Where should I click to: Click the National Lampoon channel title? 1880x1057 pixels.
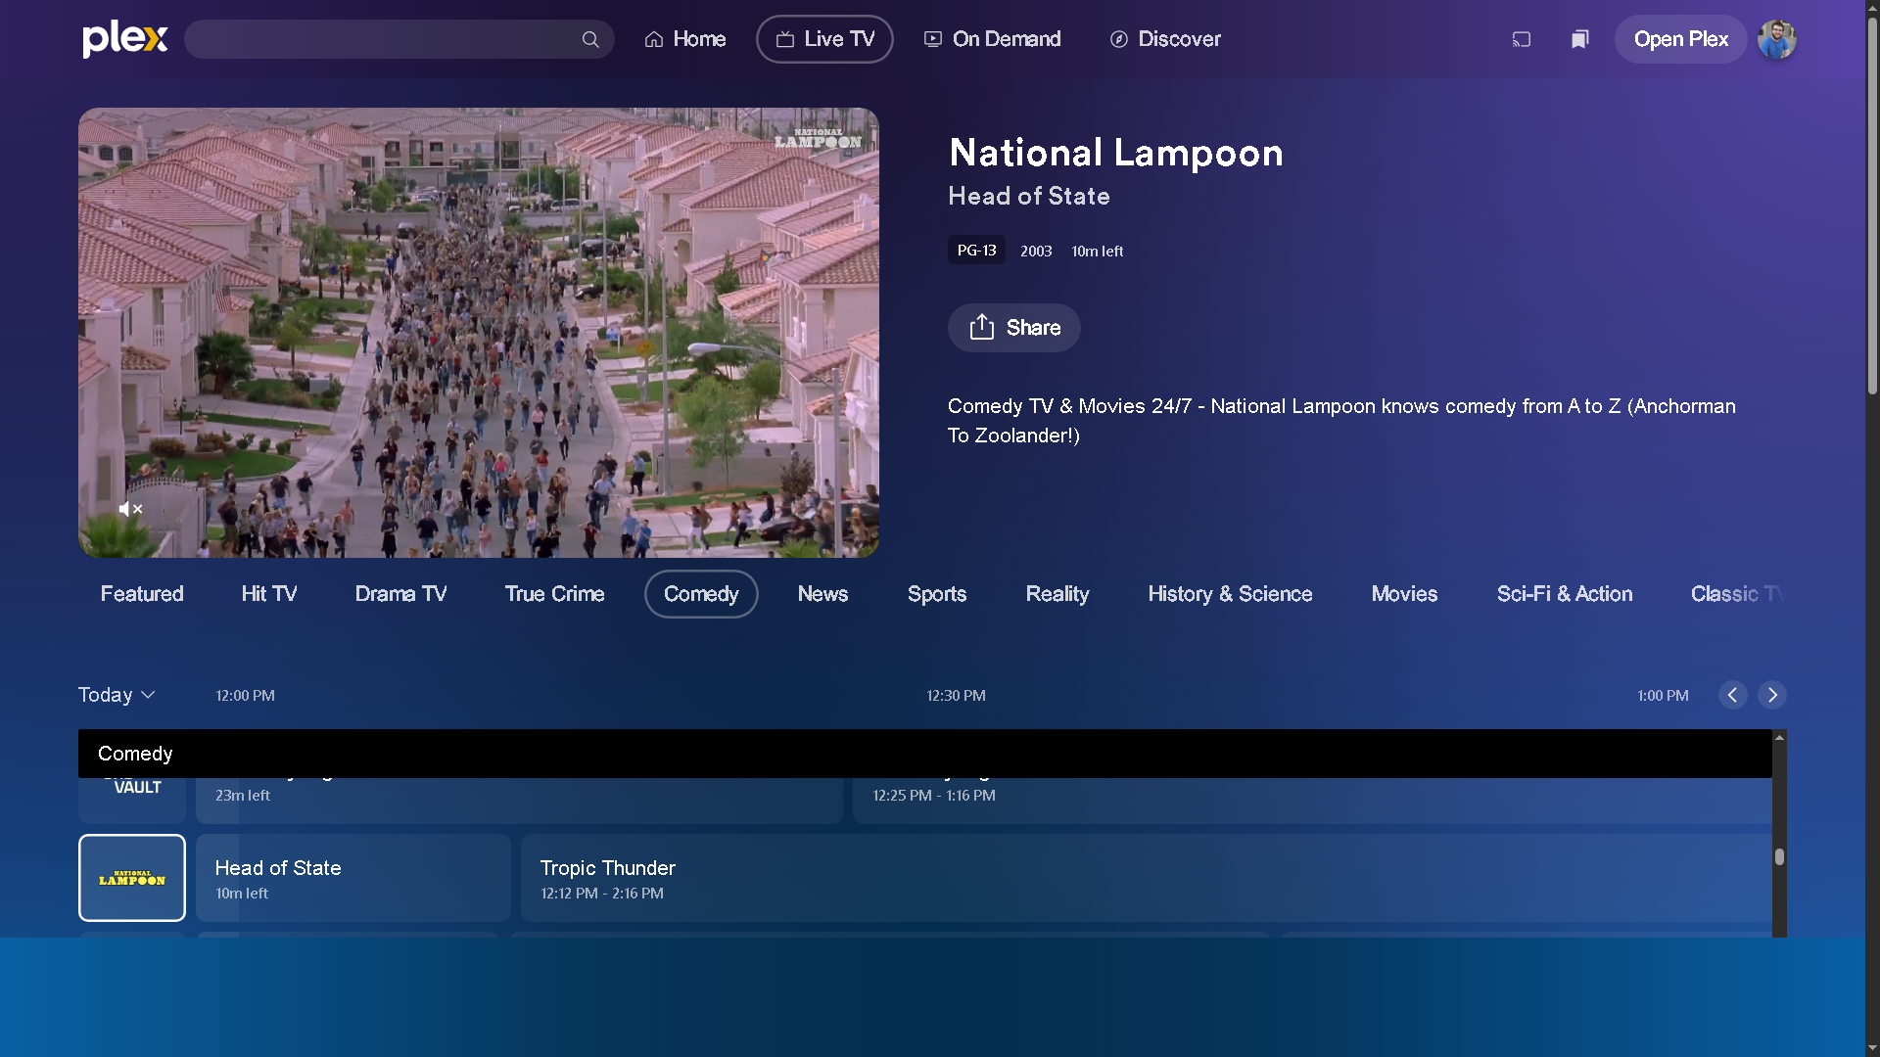[1115, 153]
